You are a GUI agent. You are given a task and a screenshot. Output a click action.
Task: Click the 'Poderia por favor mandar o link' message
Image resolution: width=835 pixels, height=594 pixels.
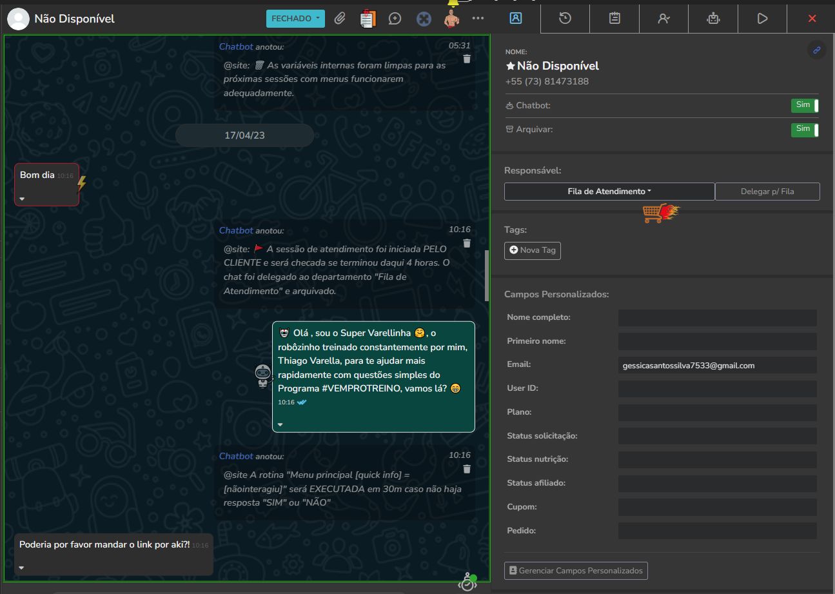coord(104,544)
